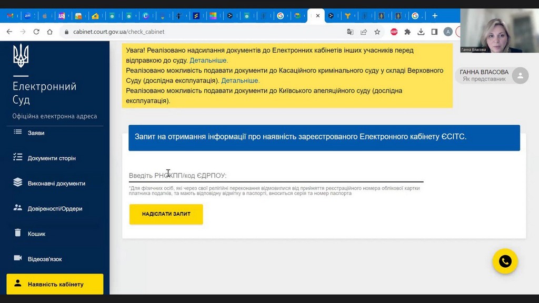Click the yellow phone call button
This screenshot has height=303, width=539.
[x=505, y=261]
